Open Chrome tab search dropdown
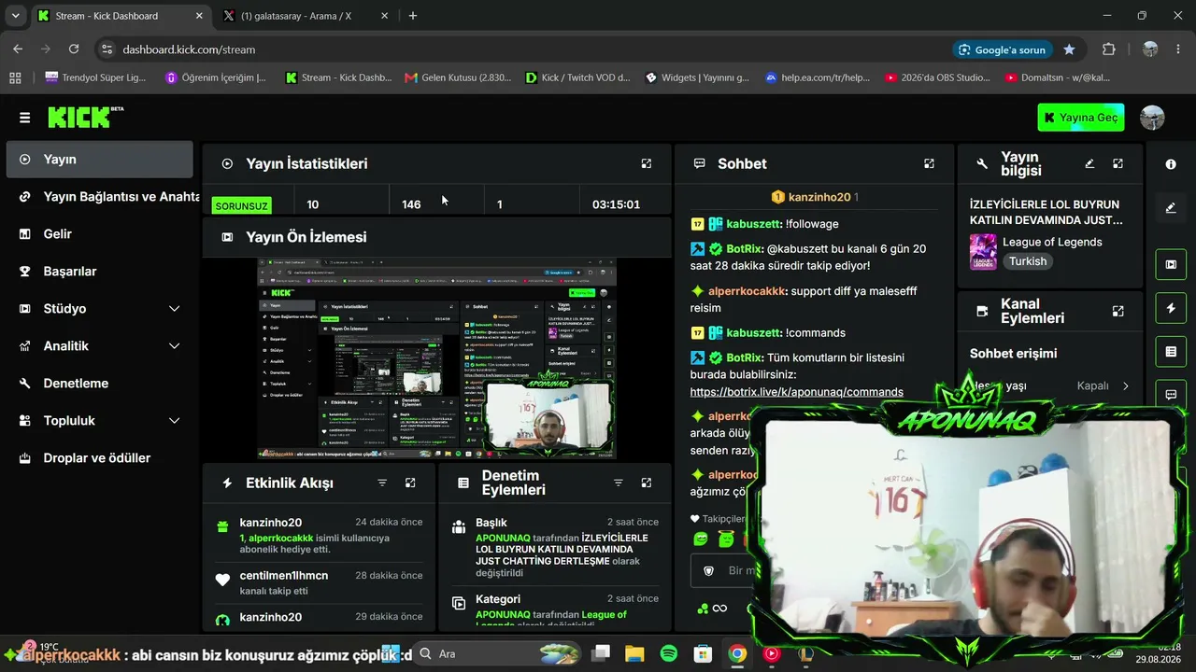 15,16
